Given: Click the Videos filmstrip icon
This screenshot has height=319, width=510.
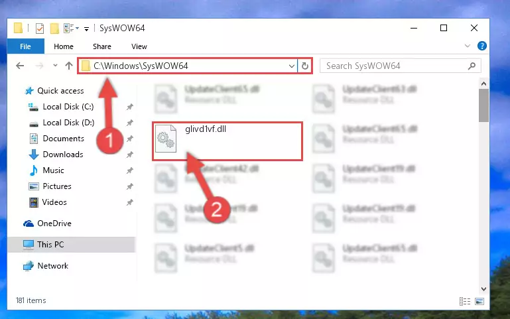Looking at the screenshot, I should (34, 202).
